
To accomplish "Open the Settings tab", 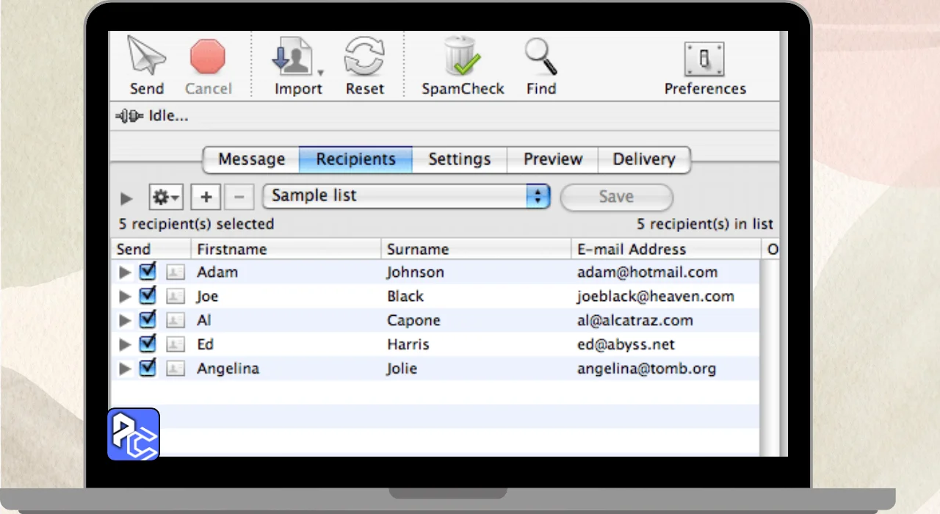I will click(x=459, y=159).
